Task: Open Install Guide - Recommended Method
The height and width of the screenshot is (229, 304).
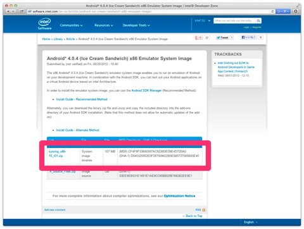Action: 82,99
